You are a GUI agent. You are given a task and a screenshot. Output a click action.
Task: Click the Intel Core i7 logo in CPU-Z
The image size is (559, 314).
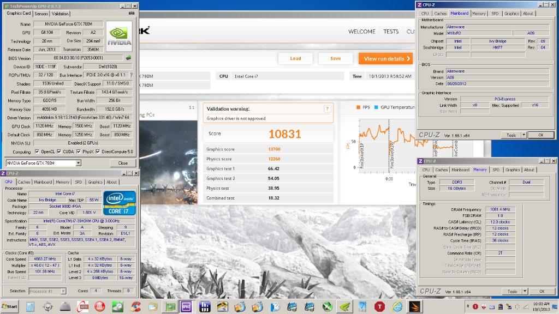tap(120, 203)
